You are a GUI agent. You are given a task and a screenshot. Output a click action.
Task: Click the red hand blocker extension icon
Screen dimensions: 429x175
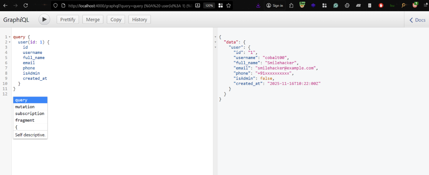tap(381, 5)
